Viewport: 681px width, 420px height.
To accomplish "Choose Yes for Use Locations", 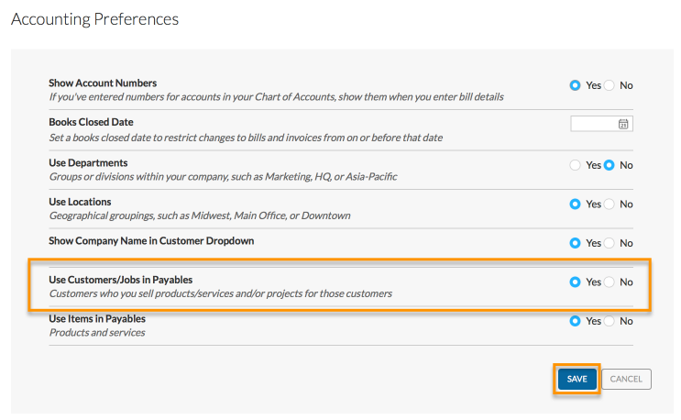I will 575,204.
